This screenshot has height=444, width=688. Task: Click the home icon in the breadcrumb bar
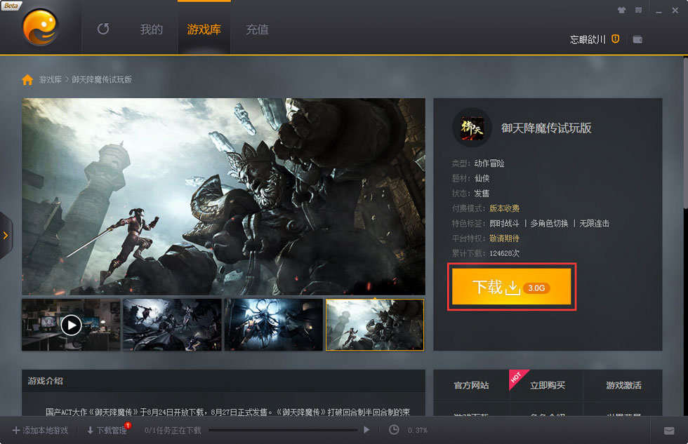[x=27, y=80]
